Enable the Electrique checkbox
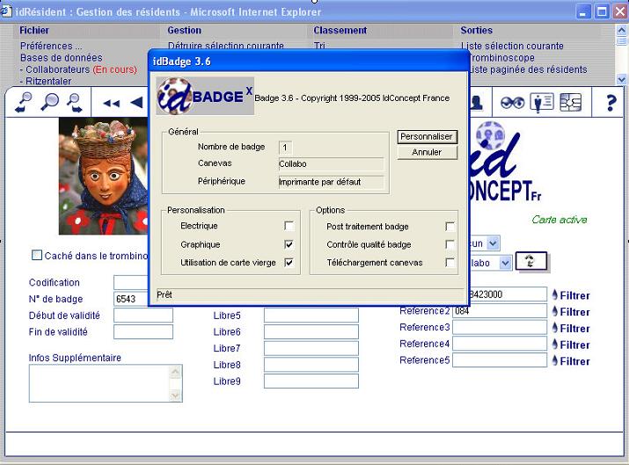Image resolution: width=629 pixels, height=465 pixels. [289, 227]
